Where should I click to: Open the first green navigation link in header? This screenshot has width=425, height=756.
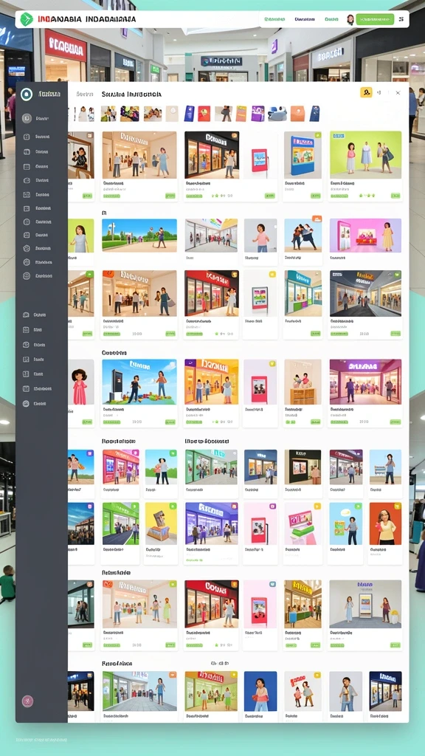point(274,19)
